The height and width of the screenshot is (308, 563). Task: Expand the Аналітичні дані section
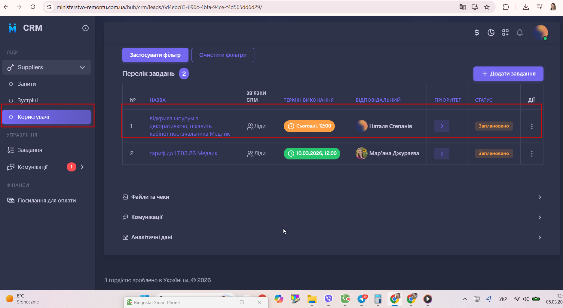[x=332, y=237]
